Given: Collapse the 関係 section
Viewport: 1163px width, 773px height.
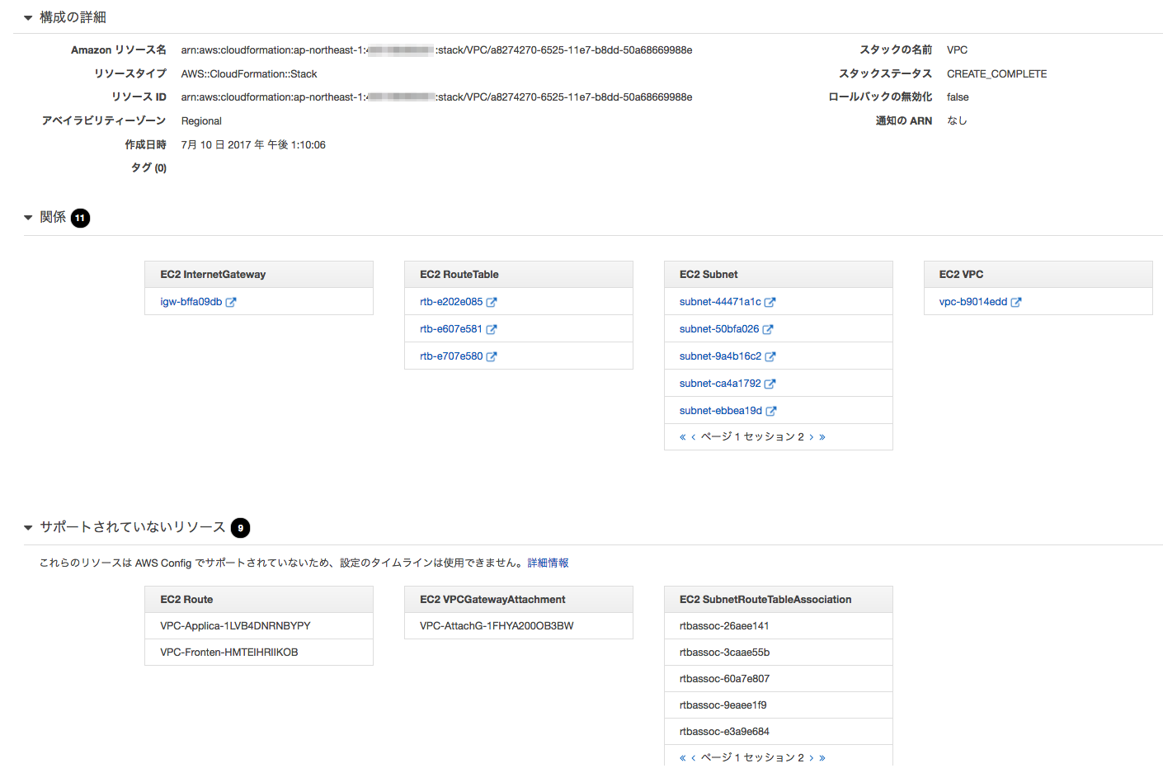Looking at the screenshot, I should click(27, 217).
